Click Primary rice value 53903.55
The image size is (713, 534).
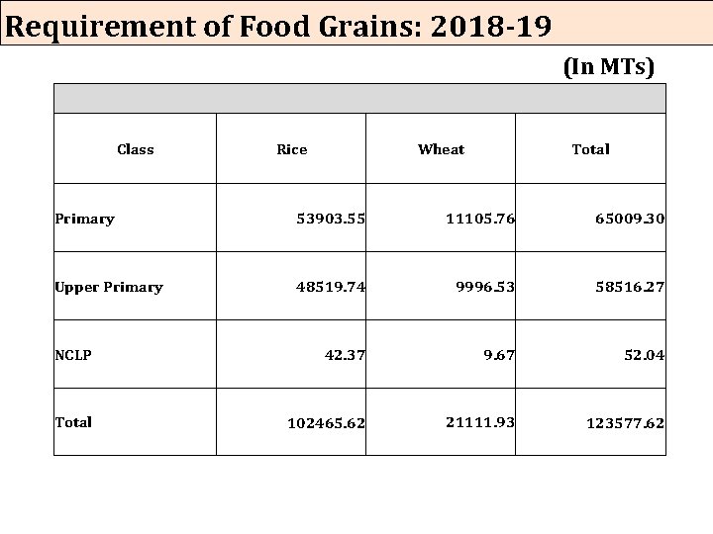point(331,219)
